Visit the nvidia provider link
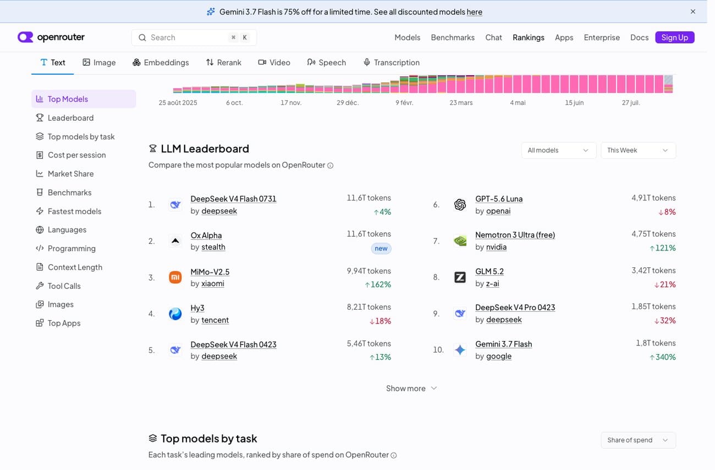The height and width of the screenshot is (470, 715). pyautogui.click(x=497, y=247)
